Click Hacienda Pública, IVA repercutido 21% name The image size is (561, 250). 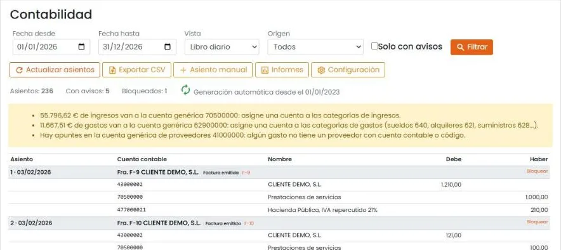click(x=322, y=210)
